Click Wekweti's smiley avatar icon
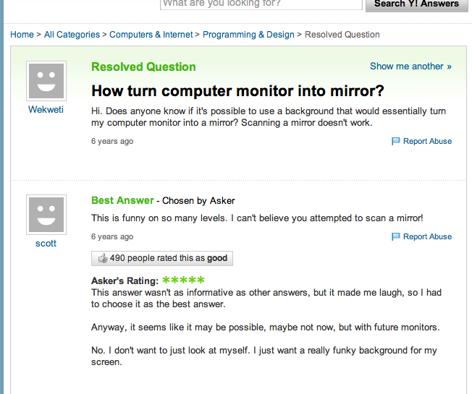 coord(46,81)
